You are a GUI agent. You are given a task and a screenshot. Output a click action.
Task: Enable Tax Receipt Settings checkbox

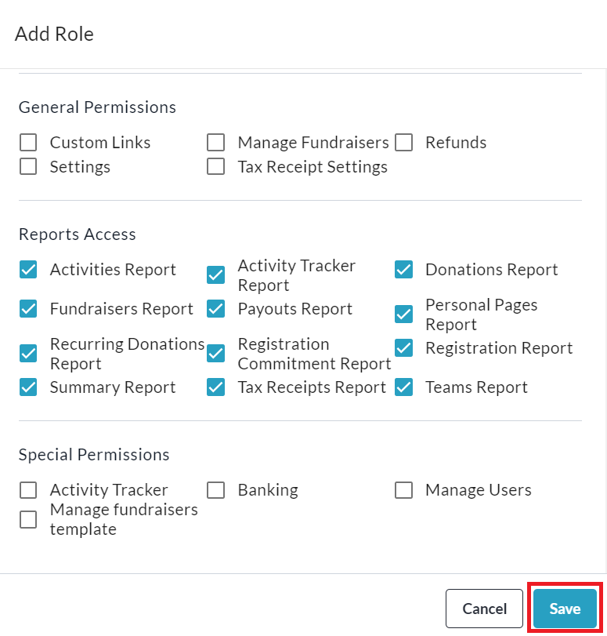[216, 167]
